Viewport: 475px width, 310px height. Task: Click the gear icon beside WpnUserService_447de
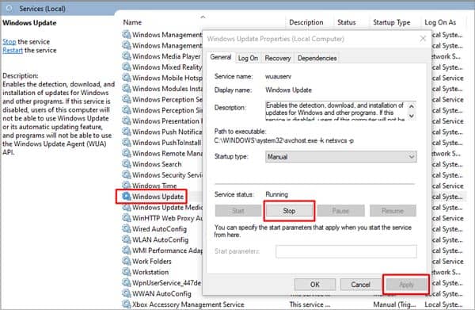(127, 283)
